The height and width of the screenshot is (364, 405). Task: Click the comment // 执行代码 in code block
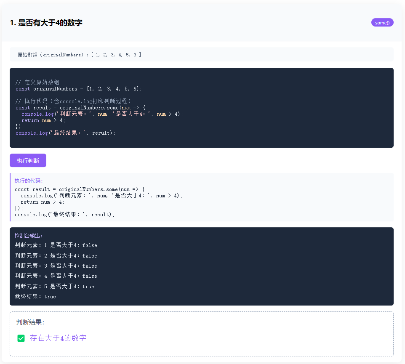[73, 101]
